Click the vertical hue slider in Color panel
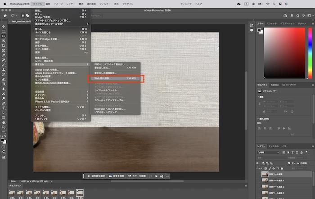Image resolution: width=315 pixels, height=199 pixels. click(310, 53)
